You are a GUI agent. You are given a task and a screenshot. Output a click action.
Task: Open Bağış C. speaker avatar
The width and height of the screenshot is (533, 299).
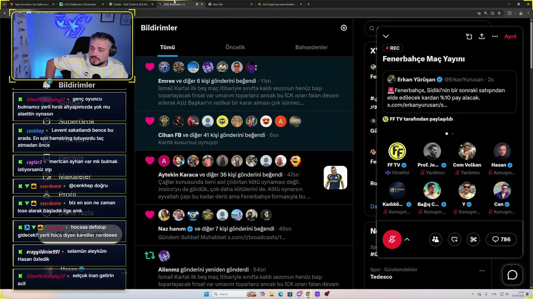coord(432,190)
